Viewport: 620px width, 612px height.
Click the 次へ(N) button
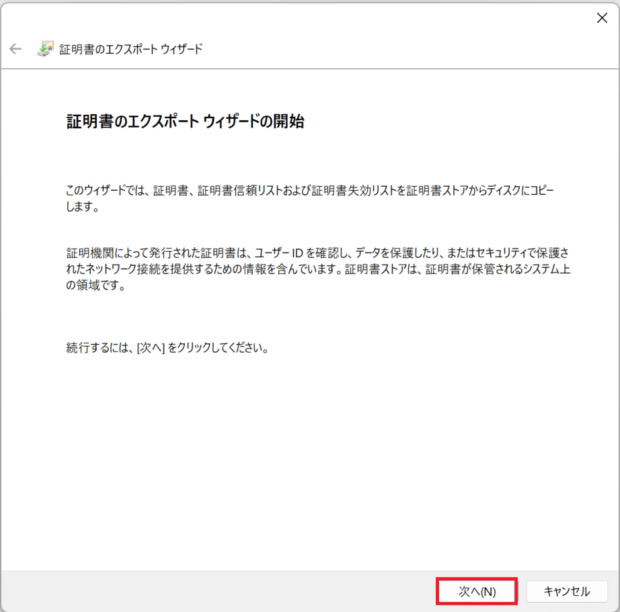point(477,591)
